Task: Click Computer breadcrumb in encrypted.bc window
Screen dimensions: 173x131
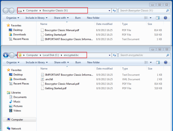Action: (x=32, y=55)
